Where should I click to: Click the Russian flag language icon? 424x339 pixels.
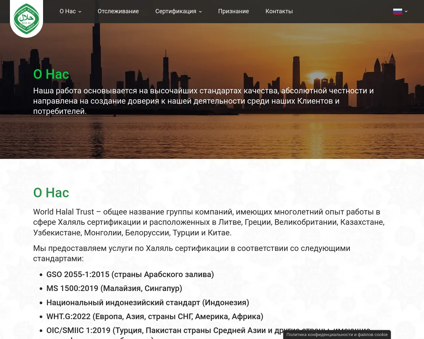click(397, 12)
